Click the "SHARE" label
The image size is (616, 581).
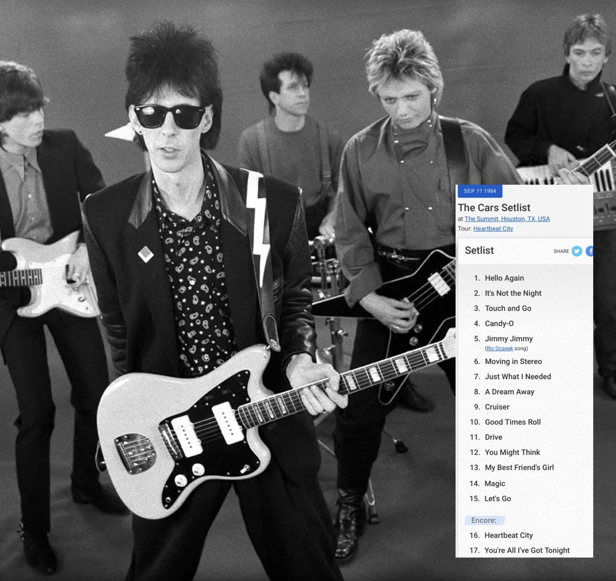click(561, 251)
